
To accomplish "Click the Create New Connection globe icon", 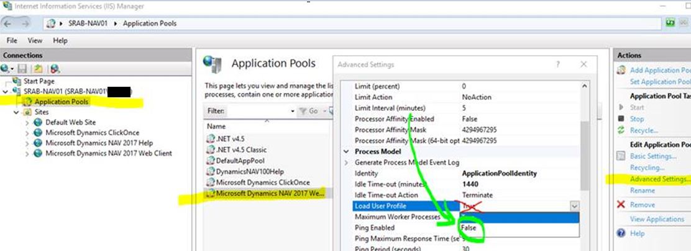I will [x=6, y=68].
